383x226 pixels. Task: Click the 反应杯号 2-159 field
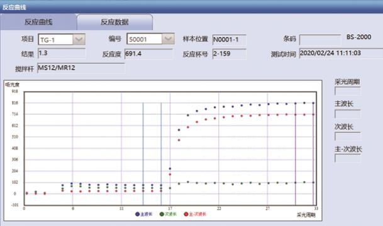pyautogui.click(x=229, y=53)
